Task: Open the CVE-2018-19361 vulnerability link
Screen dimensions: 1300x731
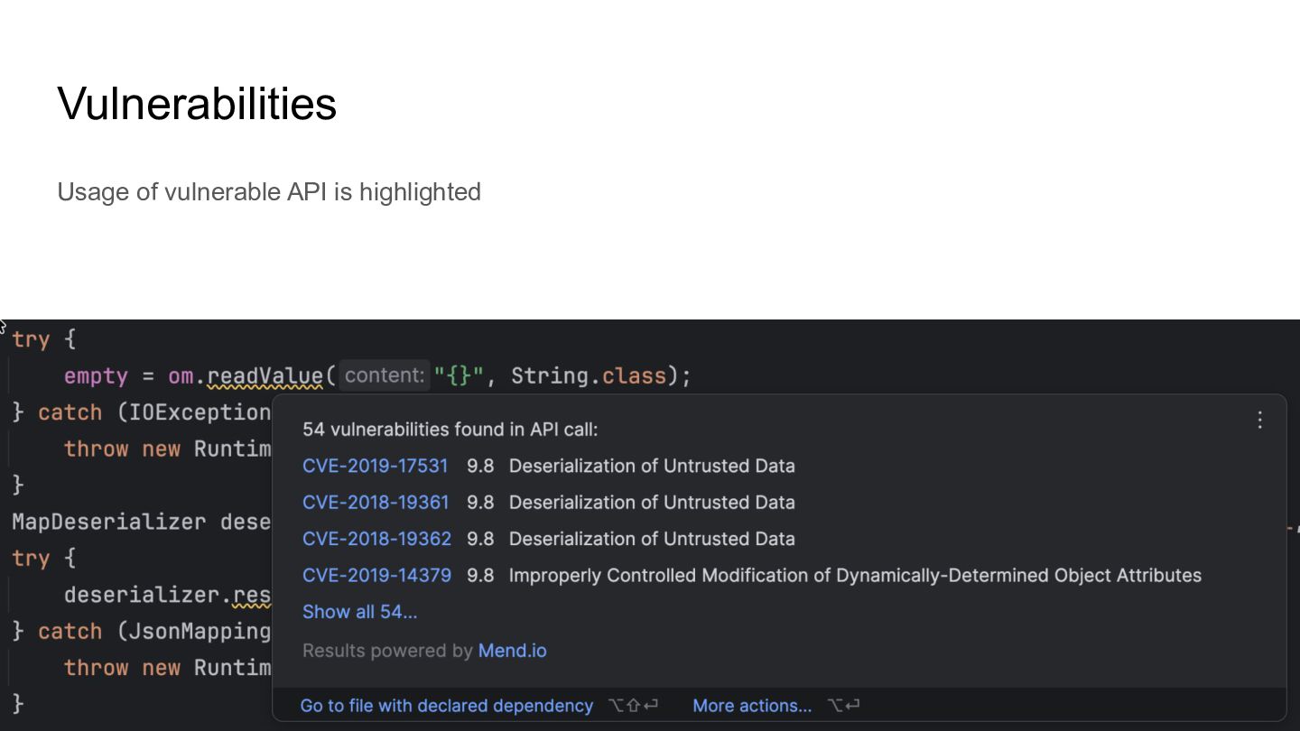Action: [x=375, y=502]
